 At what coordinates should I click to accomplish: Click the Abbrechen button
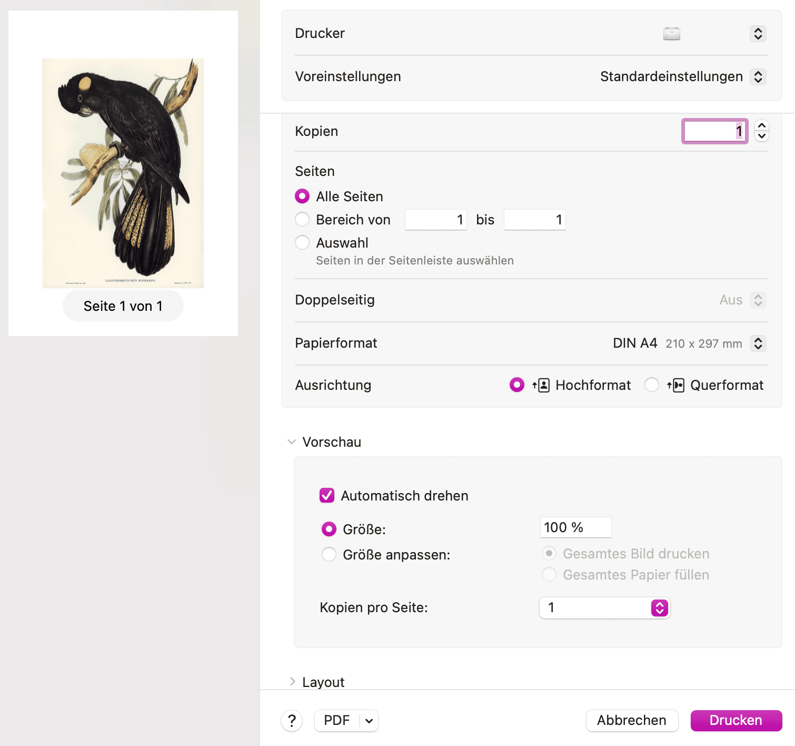coord(632,720)
